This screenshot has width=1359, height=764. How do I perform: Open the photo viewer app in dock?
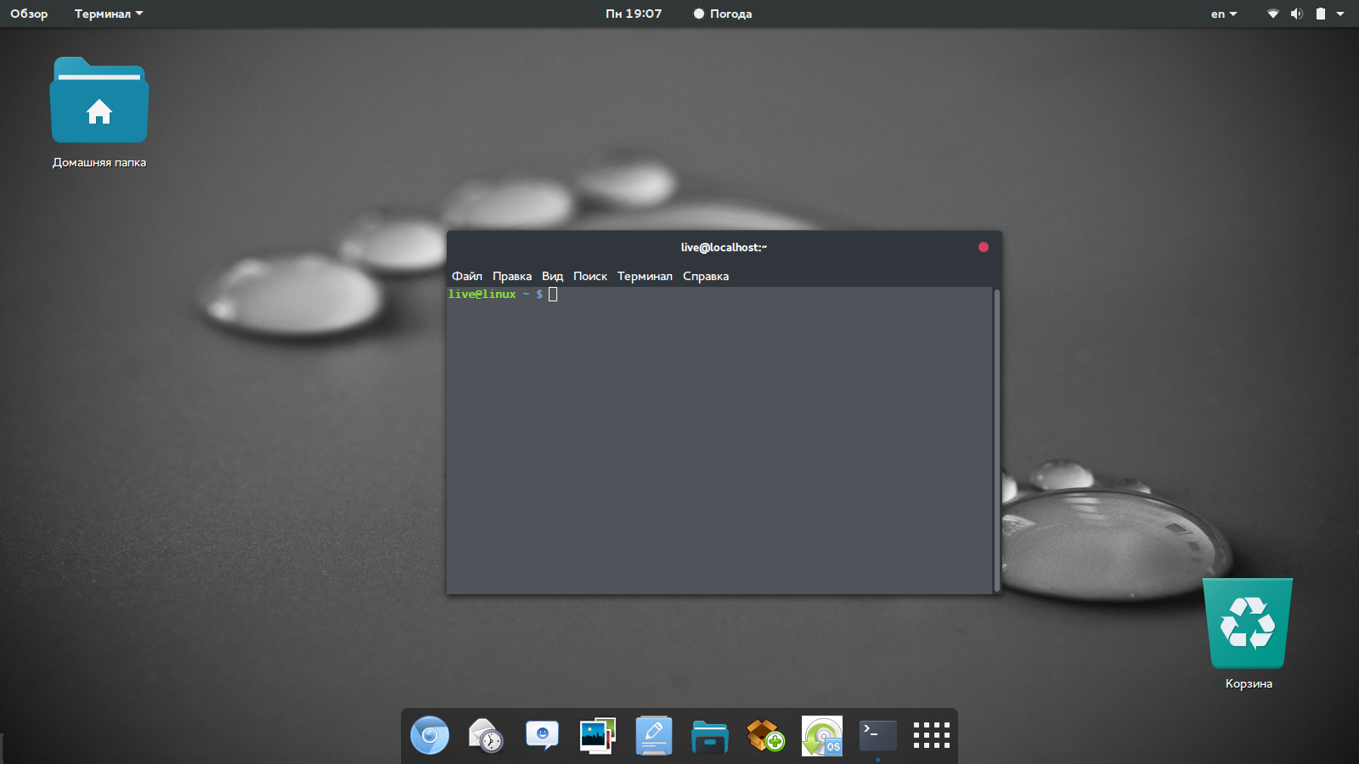pos(598,735)
